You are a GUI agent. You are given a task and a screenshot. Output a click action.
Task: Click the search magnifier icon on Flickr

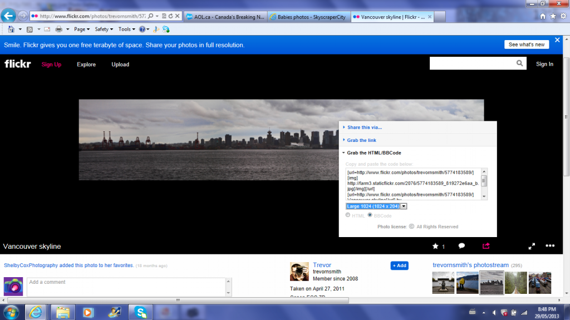click(x=520, y=64)
